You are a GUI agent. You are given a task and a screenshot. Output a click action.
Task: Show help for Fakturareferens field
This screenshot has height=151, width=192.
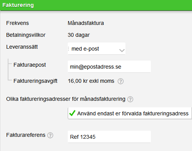tap(50, 135)
